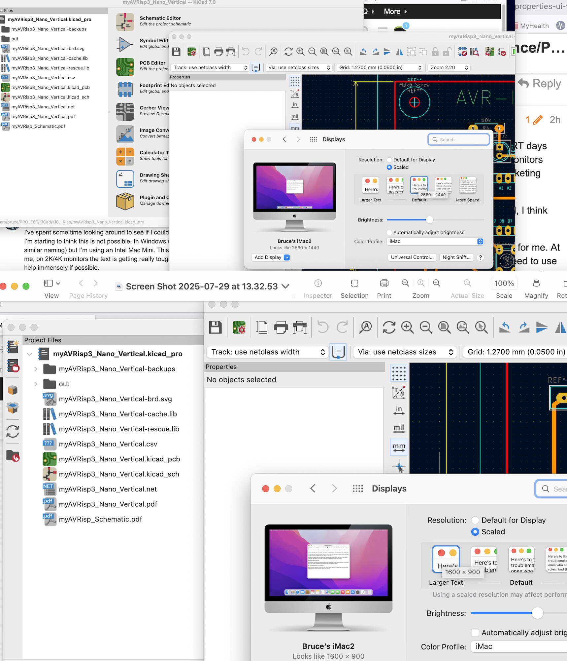Click the Inspector info icon in Preview
The image size is (567, 661).
[x=318, y=283]
